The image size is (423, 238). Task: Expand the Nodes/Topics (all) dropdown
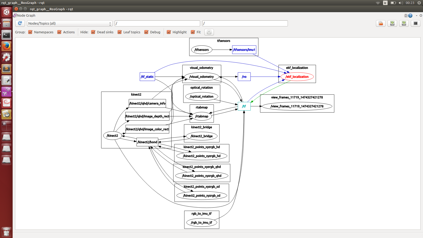(x=70, y=23)
